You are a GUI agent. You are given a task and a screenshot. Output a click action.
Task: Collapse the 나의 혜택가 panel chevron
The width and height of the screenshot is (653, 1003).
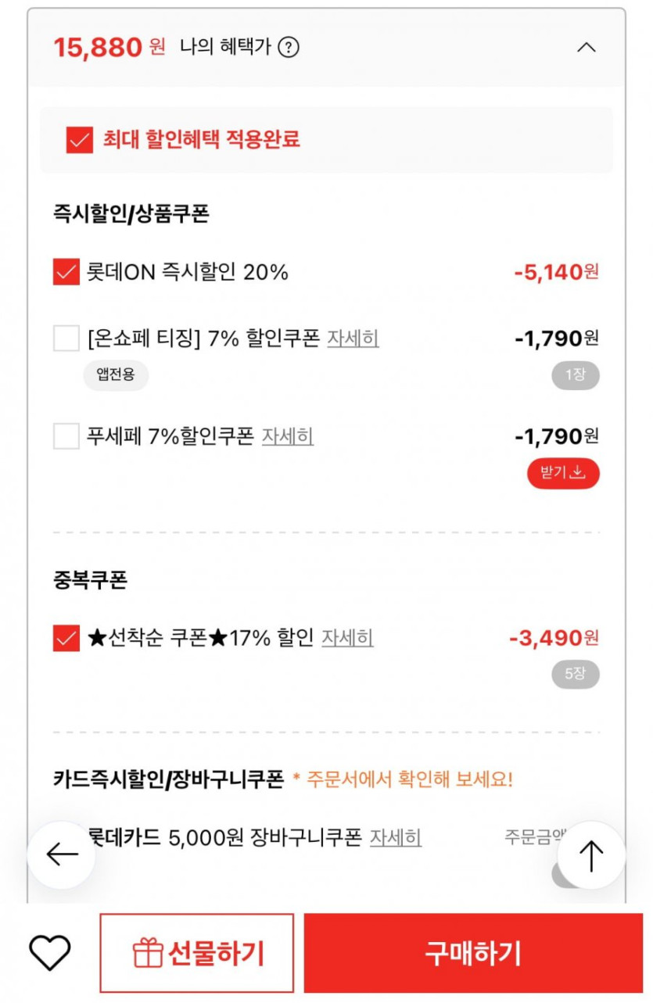(x=586, y=48)
